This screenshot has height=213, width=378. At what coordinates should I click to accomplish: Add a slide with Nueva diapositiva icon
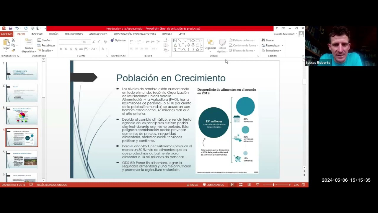29,42
